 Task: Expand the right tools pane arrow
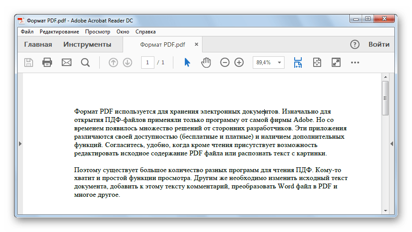tap(392, 144)
